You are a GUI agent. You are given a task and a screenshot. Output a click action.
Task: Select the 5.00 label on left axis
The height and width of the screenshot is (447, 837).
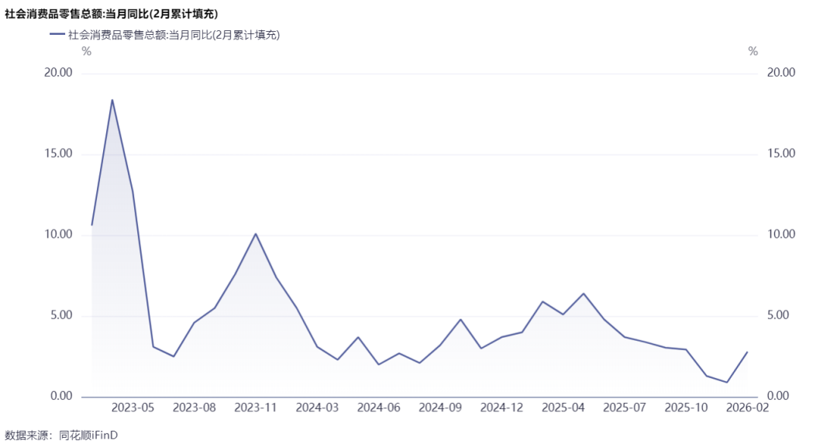coord(61,315)
